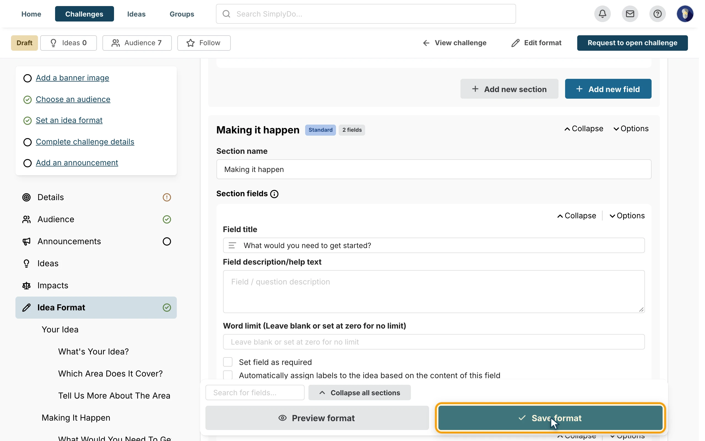
Task: Preview the format
Action: click(x=317, y=418)
